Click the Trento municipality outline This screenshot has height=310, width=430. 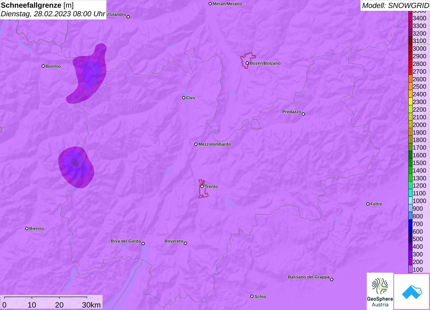[x=203, y=189]
